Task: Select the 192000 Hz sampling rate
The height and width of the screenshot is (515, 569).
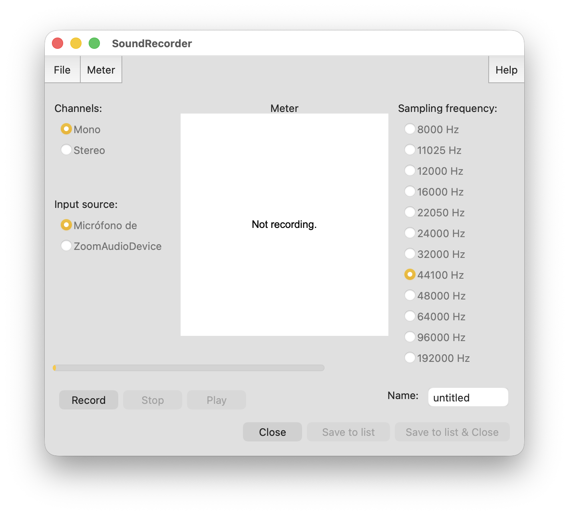Action: coord(410,358)
